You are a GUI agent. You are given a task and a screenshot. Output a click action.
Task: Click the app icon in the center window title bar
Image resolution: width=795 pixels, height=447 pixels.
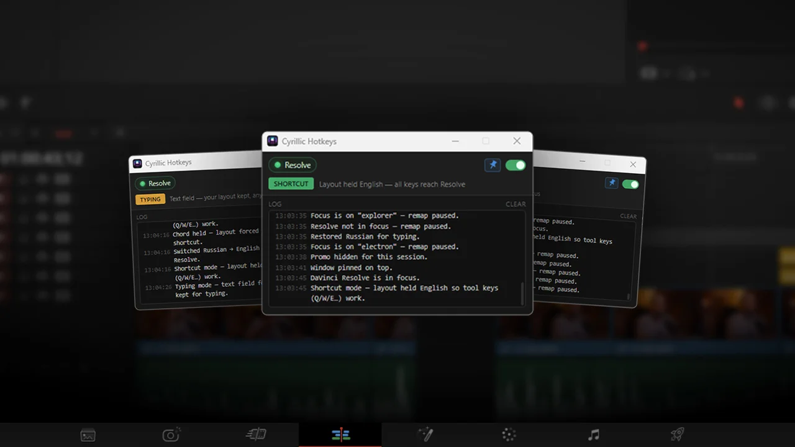tap(272, 141)
